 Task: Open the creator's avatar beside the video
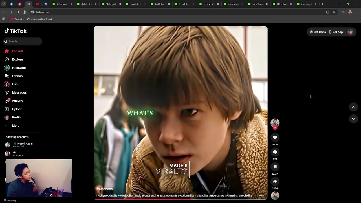275,123
